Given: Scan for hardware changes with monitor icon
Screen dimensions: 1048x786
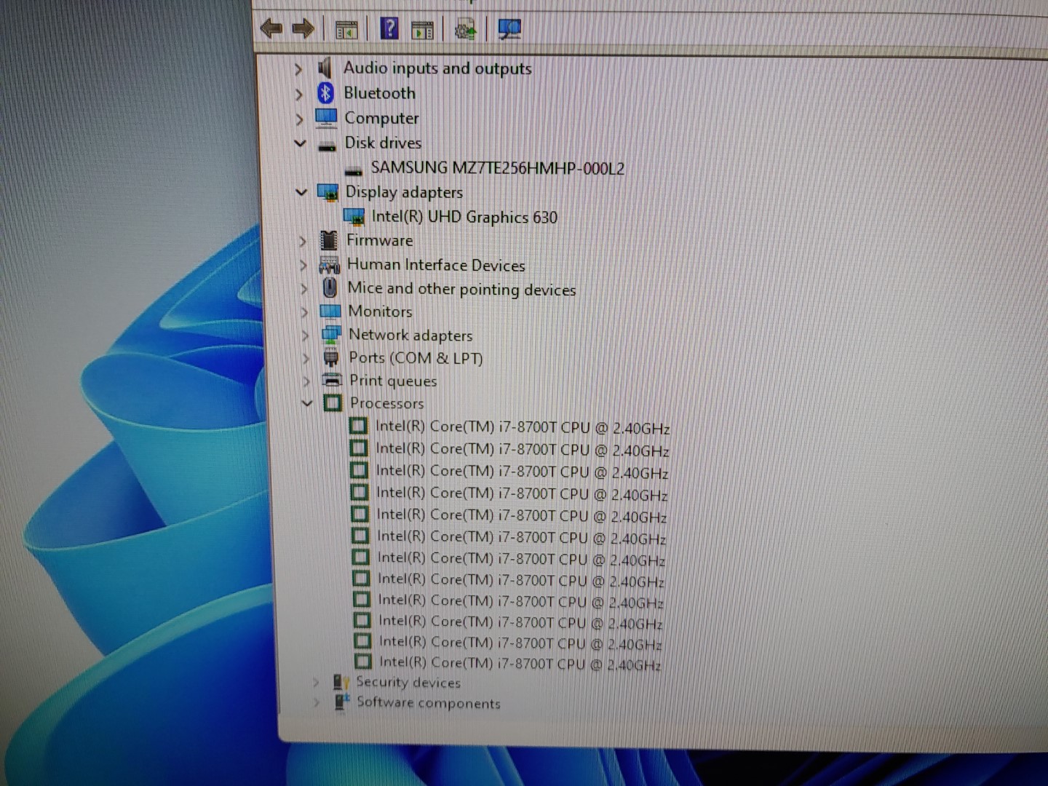Looking at the screenshot, I should [x=509, y=29].
